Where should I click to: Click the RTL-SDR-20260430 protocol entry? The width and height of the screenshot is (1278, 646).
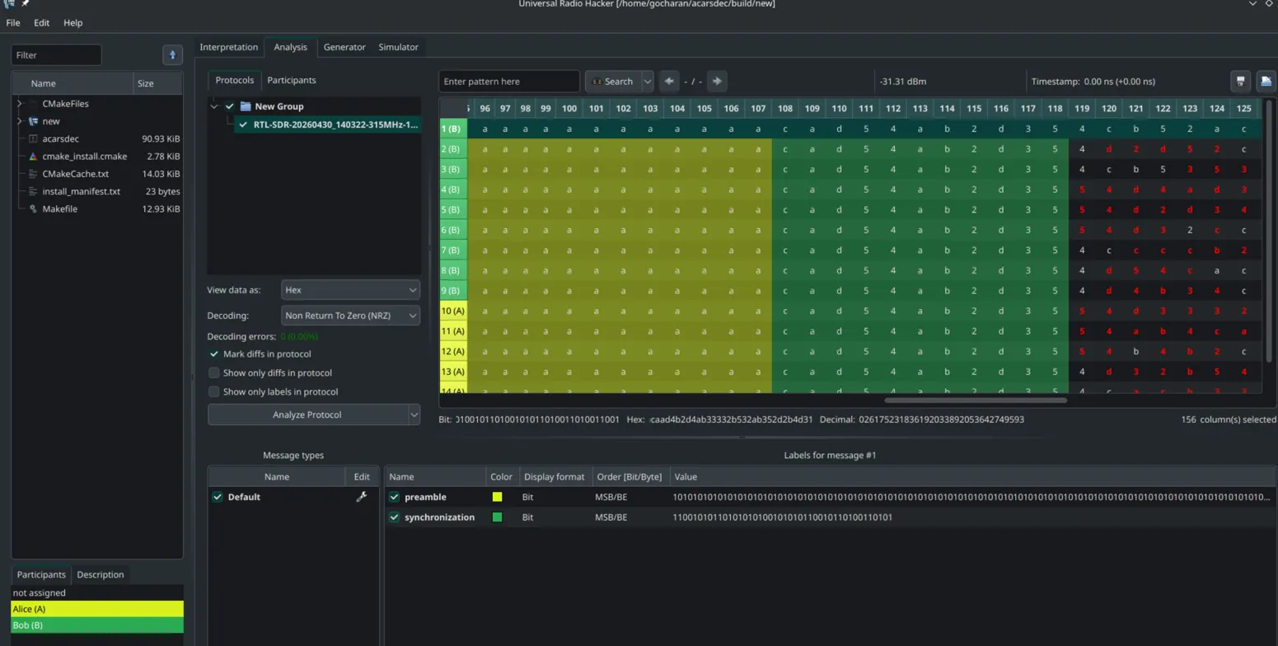tap(336, 125)
